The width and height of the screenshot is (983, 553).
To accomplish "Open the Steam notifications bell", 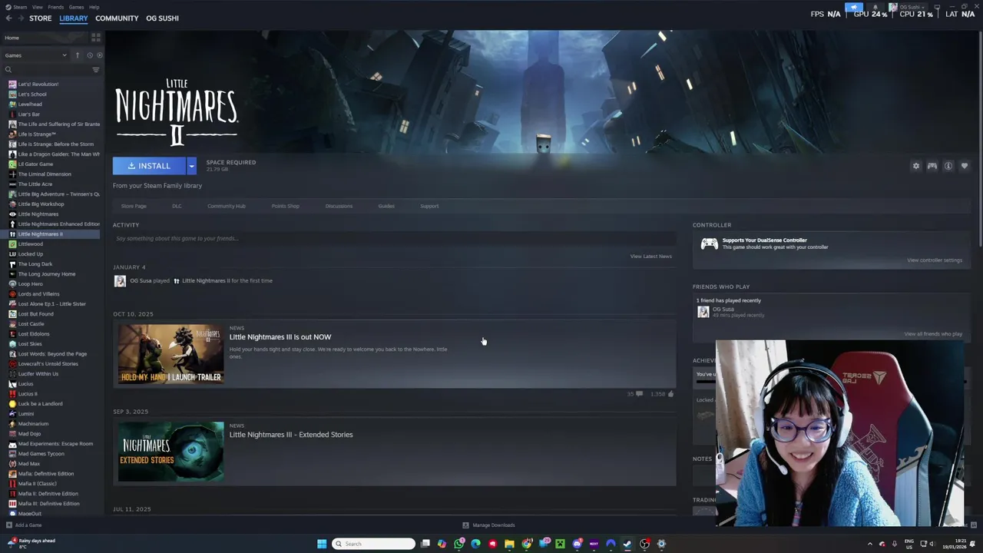I will pyautogui.click(x=875, y=8).
